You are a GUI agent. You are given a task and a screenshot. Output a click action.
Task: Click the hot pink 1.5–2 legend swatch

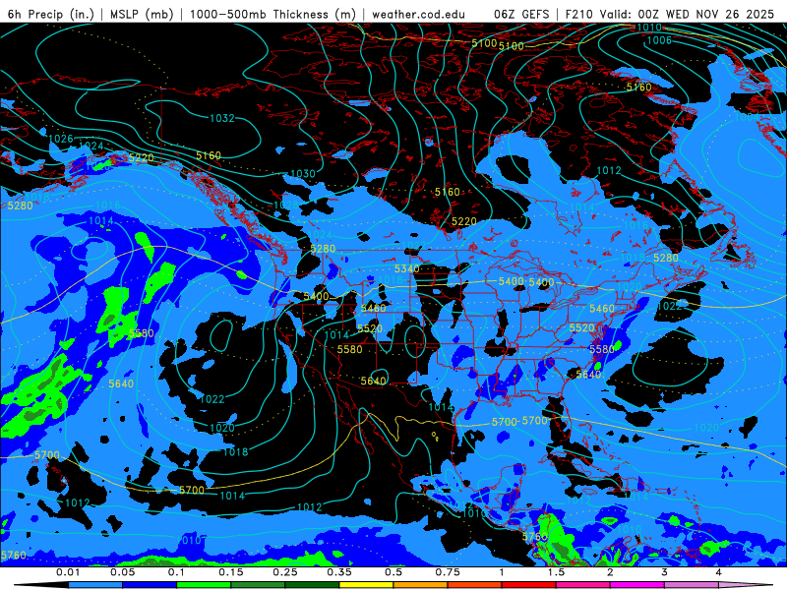click(x=583, y=585)
